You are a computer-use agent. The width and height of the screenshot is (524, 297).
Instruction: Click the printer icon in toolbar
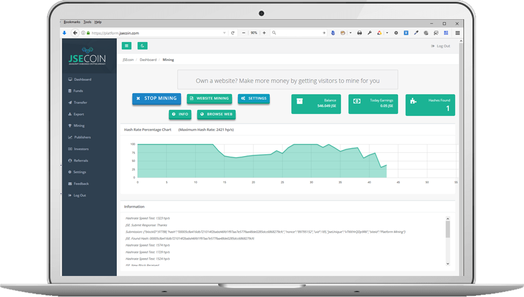[360, 33]
